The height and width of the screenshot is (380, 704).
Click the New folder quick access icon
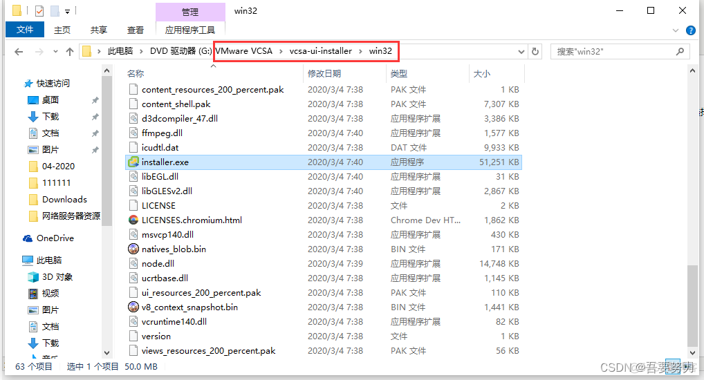(x=55, y=11)
